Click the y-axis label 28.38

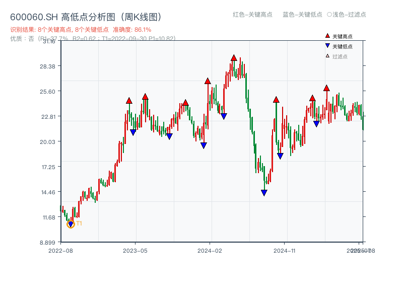(x=47, y=66)
